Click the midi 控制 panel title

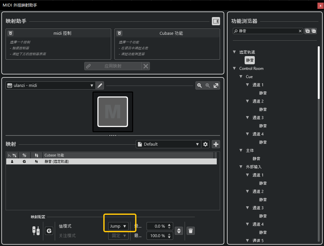(62, 33)
